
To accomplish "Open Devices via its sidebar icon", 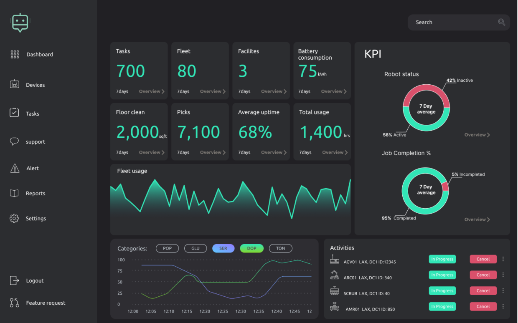I will pos(15,84).
